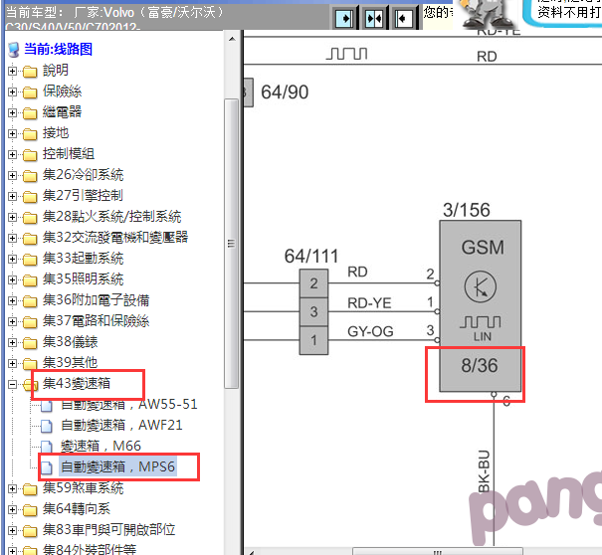Screen dimensions: 602x555
Task: Click the document icon for 變速箱，M66
Action: point(47,447)
